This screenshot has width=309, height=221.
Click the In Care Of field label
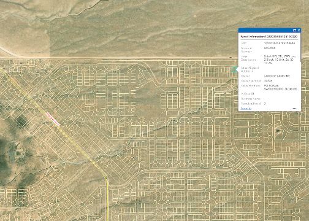[x=247, y=94]
